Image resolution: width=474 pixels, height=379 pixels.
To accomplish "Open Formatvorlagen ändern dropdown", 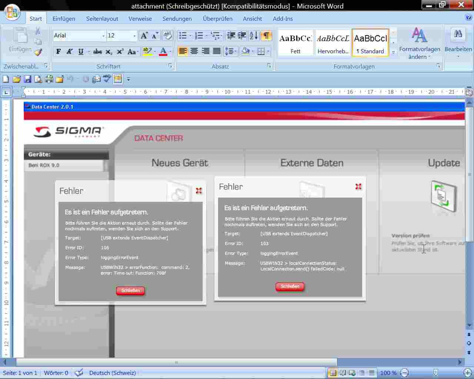I will (x=420, y=44).
